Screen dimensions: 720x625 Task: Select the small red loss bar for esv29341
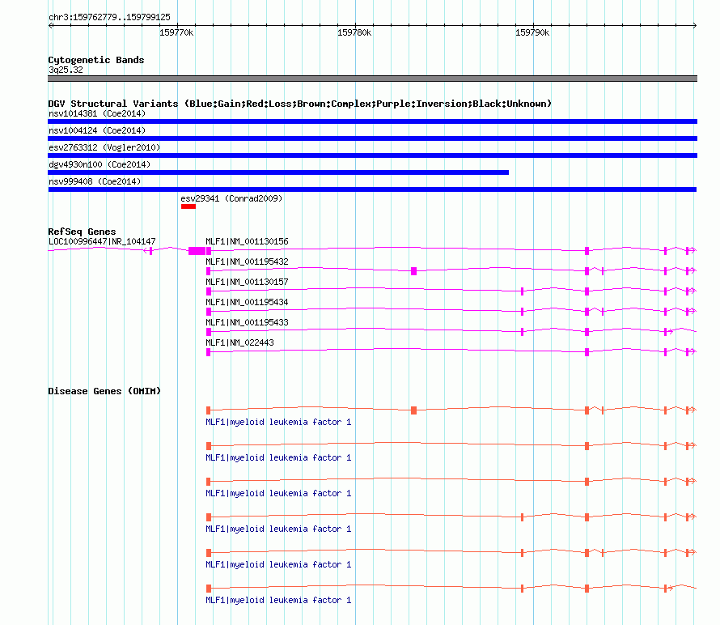(188, 206)
